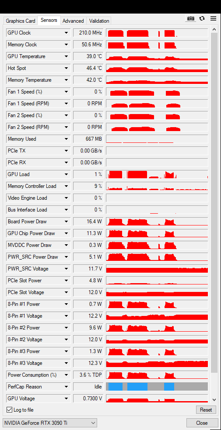Open the PCIe RX dropdown arrow

coord(66,163)
